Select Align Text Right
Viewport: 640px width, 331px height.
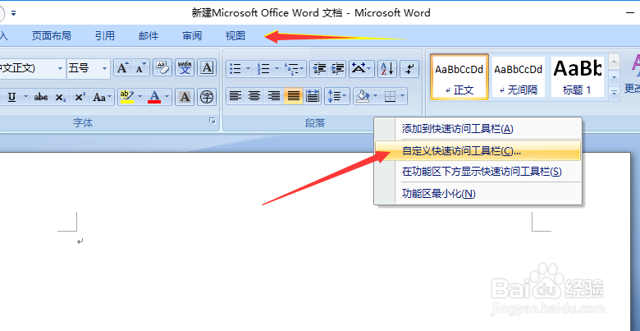[273, 96]
